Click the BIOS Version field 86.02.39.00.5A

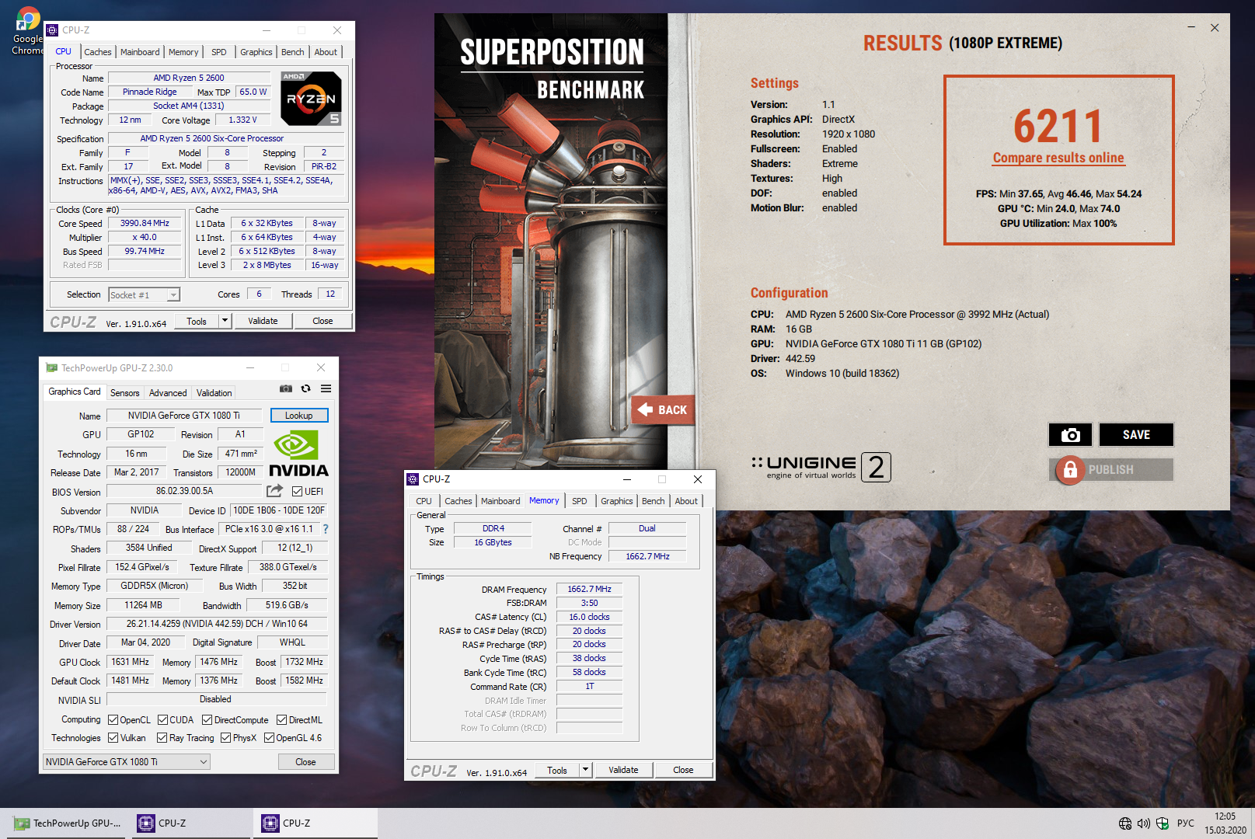click(x=184, y=491)
